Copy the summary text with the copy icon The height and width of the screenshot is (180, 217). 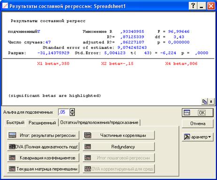204,102
